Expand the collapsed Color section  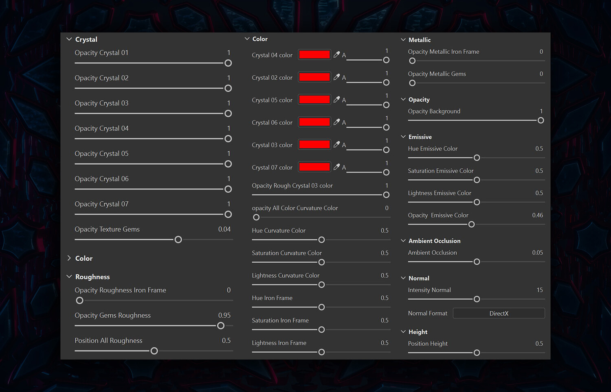coord(69,258)
